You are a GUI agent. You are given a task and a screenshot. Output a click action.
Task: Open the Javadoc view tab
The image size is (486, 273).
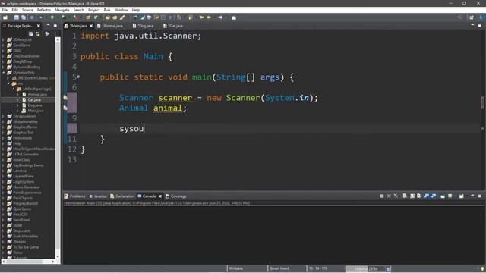(98, 196)
